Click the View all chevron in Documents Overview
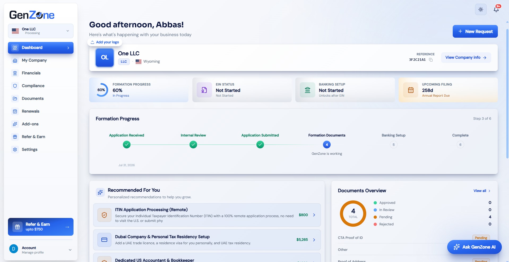 [489, 191]
